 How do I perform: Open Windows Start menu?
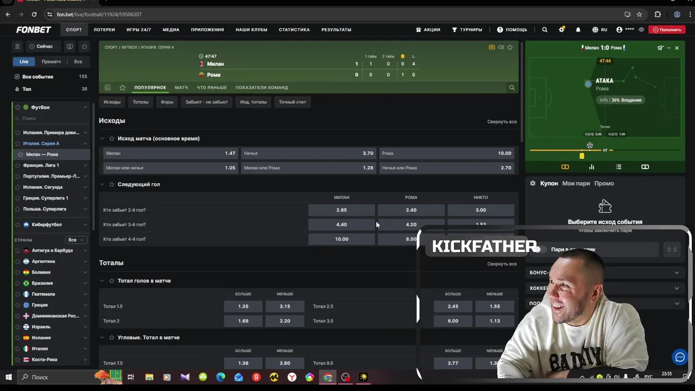coord(9,377)
